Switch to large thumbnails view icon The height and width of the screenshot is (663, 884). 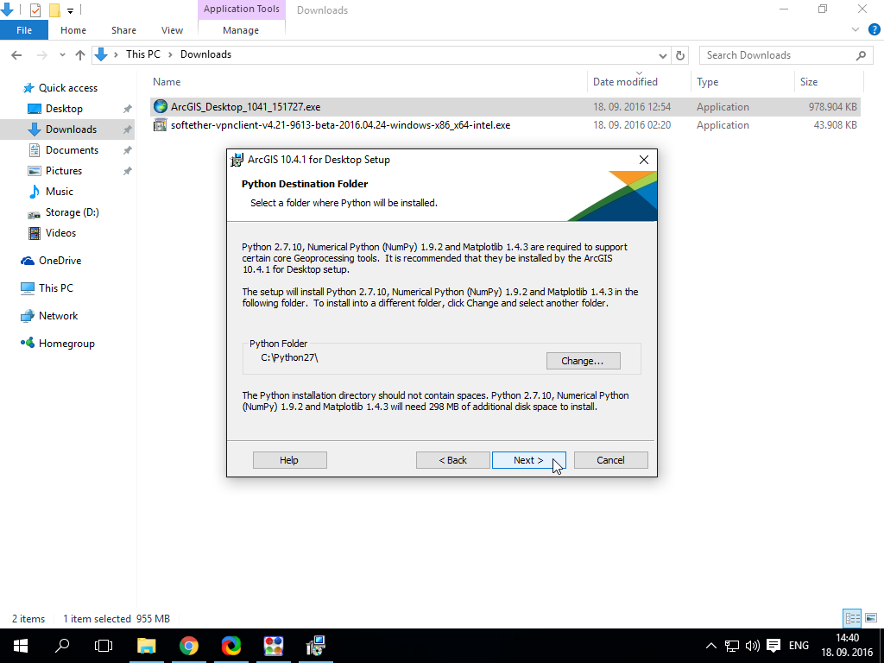[x=871, y=618]
